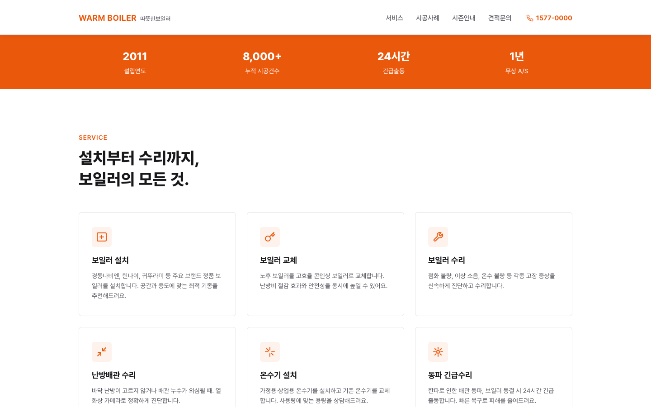
Task: Click the WARM BOILER logo text
Action: [108, 18]
